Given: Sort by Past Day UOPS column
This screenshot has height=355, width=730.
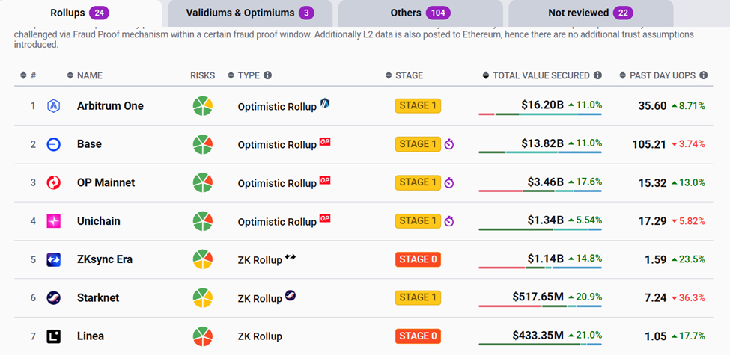Looking at the screenshot, I should point(657,75).
